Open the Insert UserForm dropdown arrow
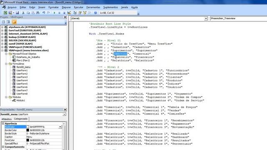The width and height of the screenshot is (267, 150). click(x=13, y=13)
